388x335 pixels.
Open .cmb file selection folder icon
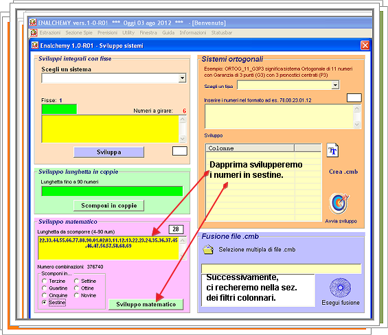tap(208, 249)
